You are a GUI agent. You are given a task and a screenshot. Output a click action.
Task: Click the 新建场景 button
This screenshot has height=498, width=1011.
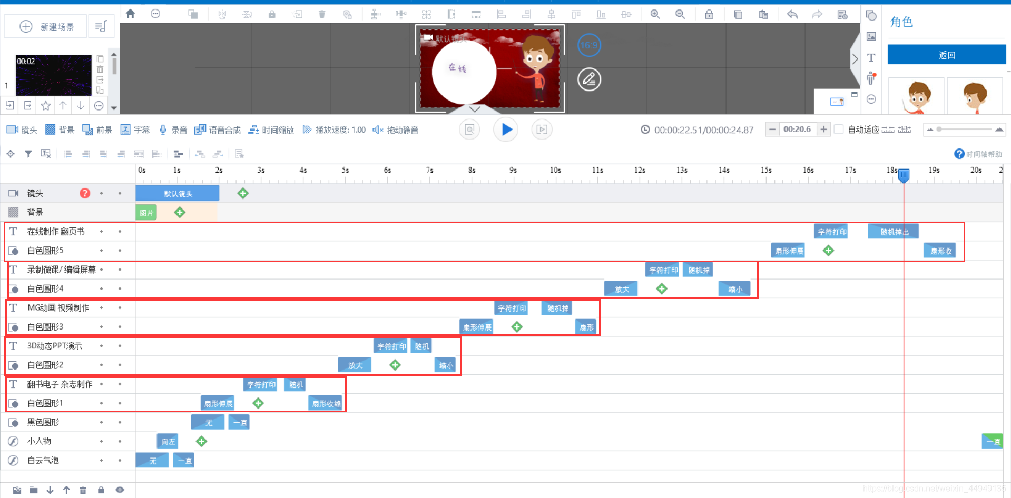tap(46, 26)
